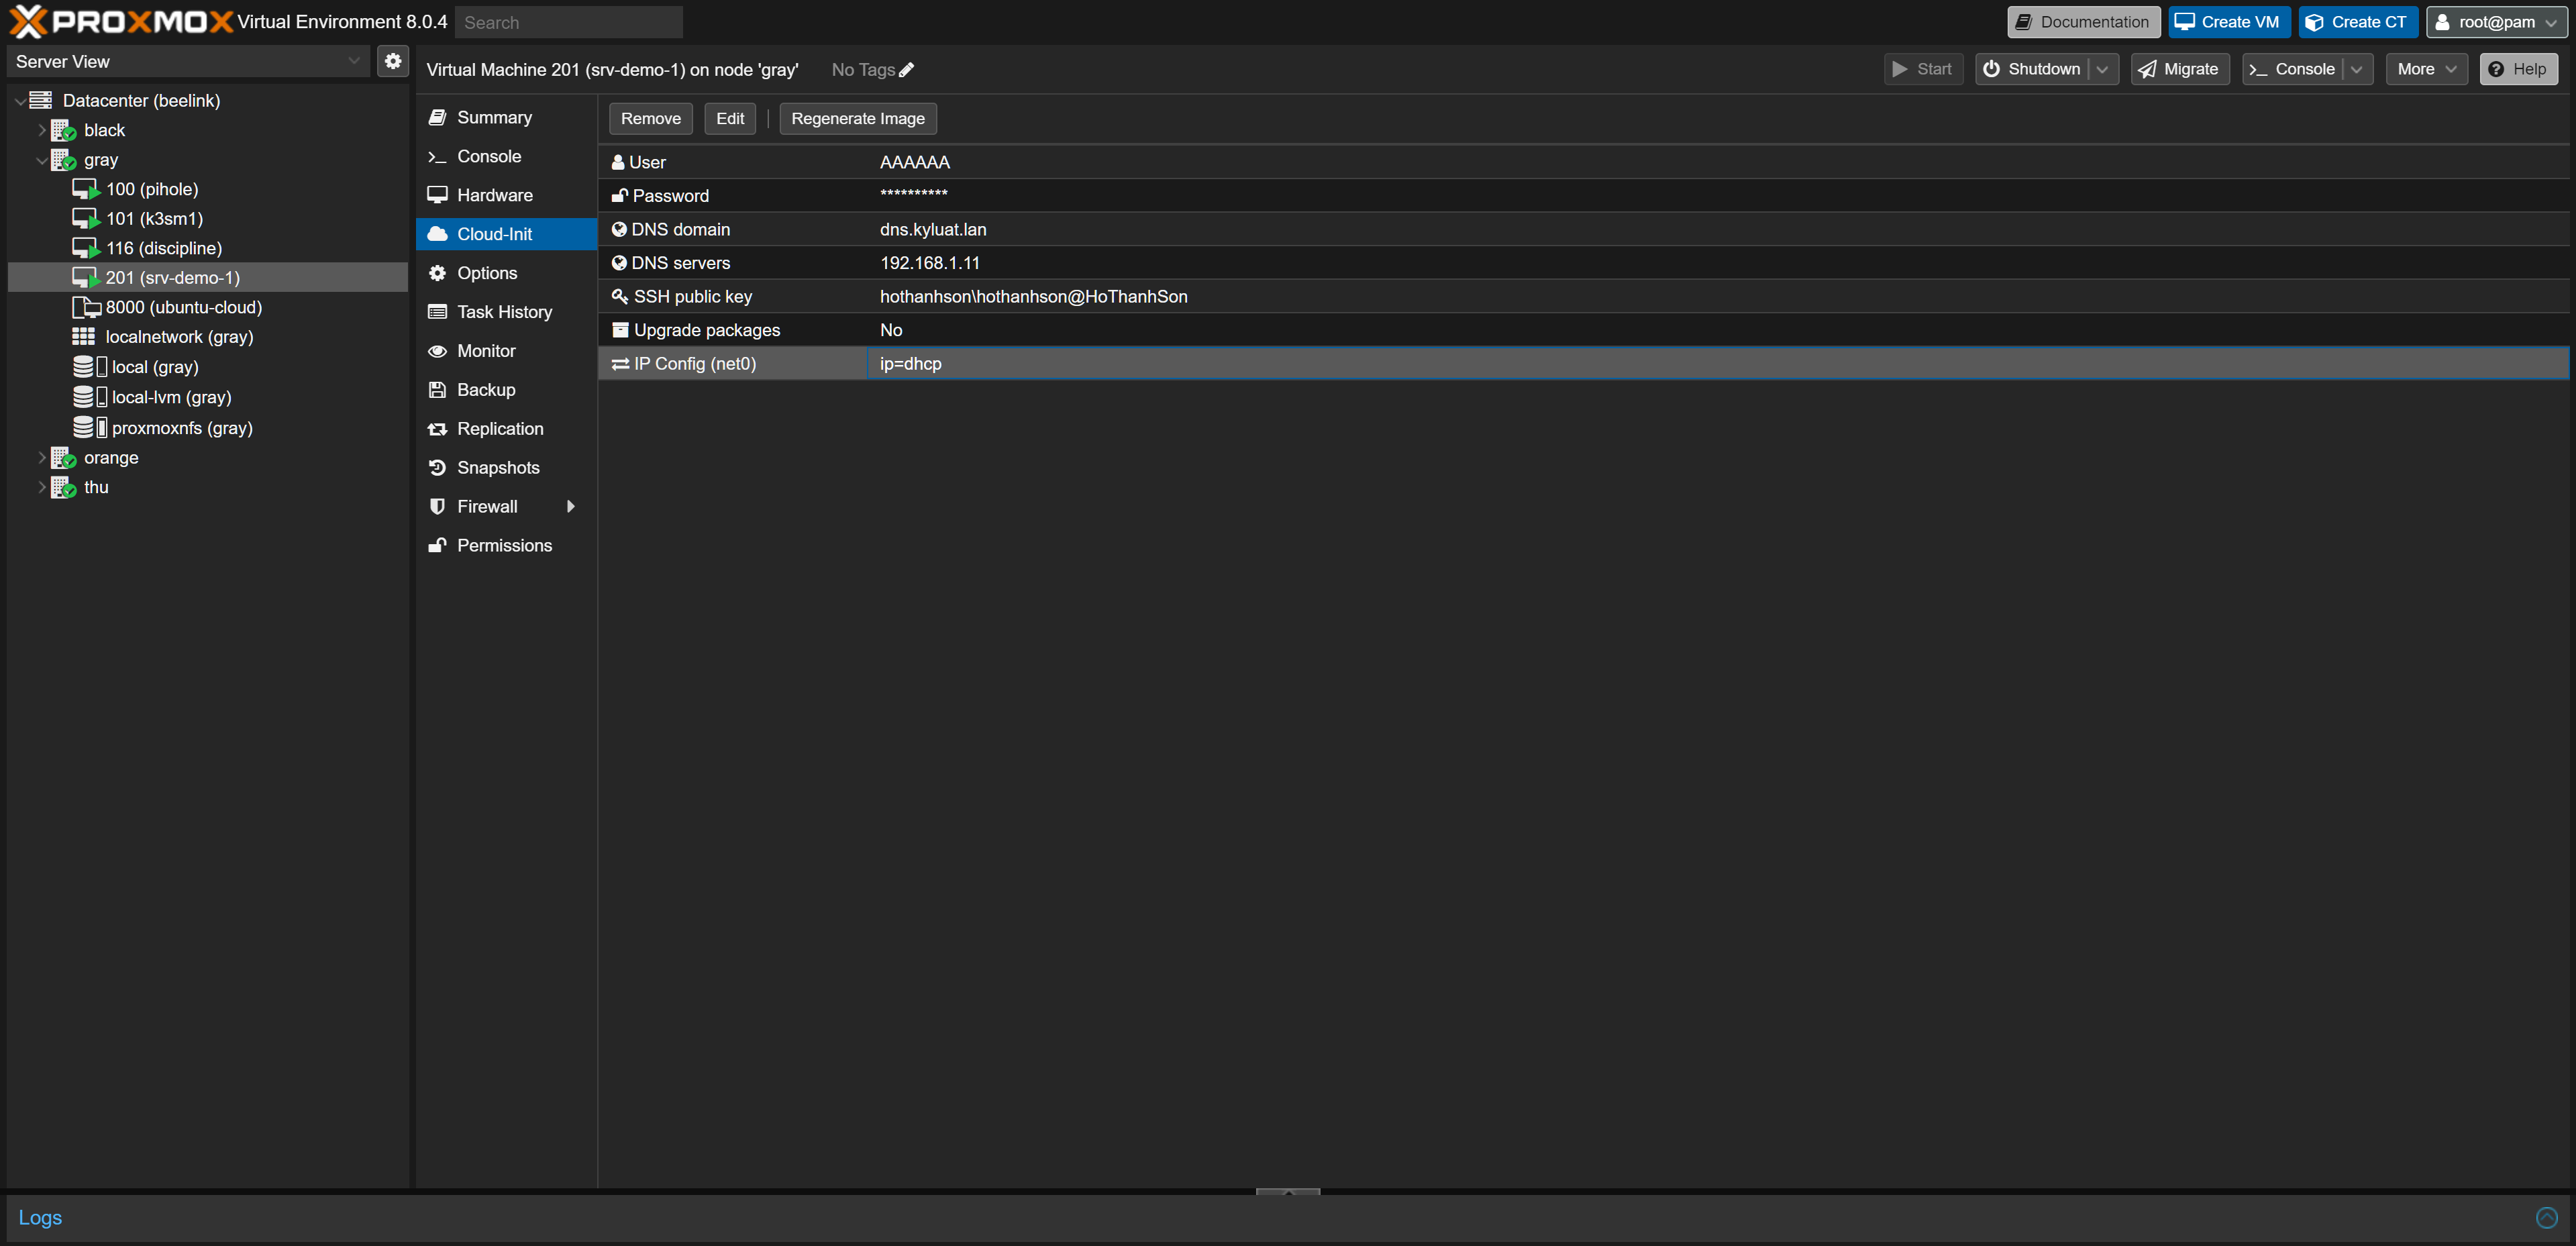Click the Datacenter (beelink) server icon
2576x1246 pixels.
click(x=41, y=100)
